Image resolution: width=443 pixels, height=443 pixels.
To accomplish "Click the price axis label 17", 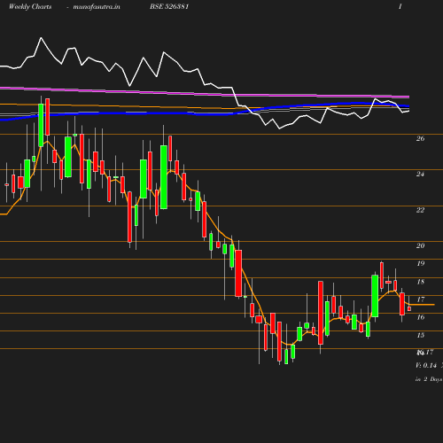I will (420, 299).
